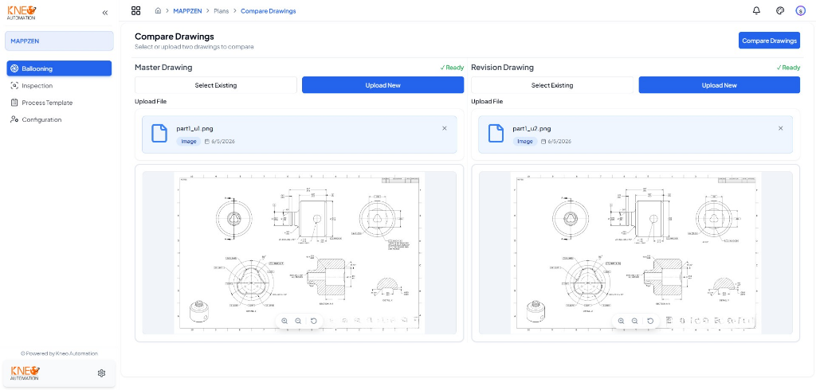Open notifications bell icon
The width and height of the screenshot is (816, 390).
757,10
